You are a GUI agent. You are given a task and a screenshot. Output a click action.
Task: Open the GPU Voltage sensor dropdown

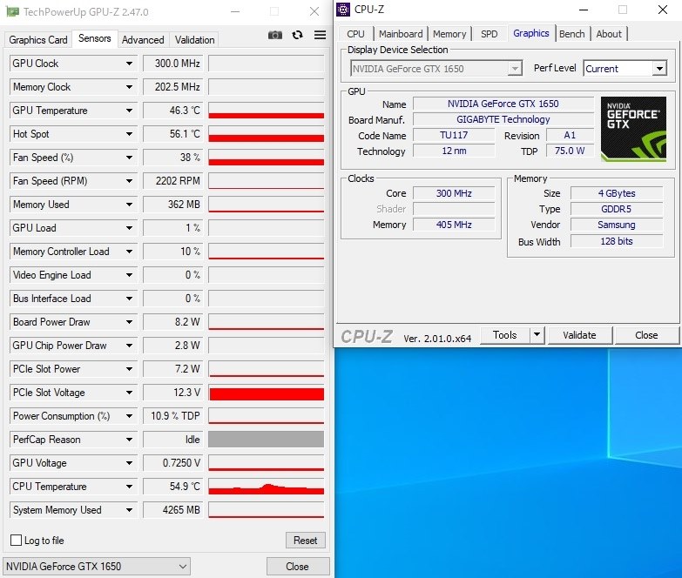(129, 463)
